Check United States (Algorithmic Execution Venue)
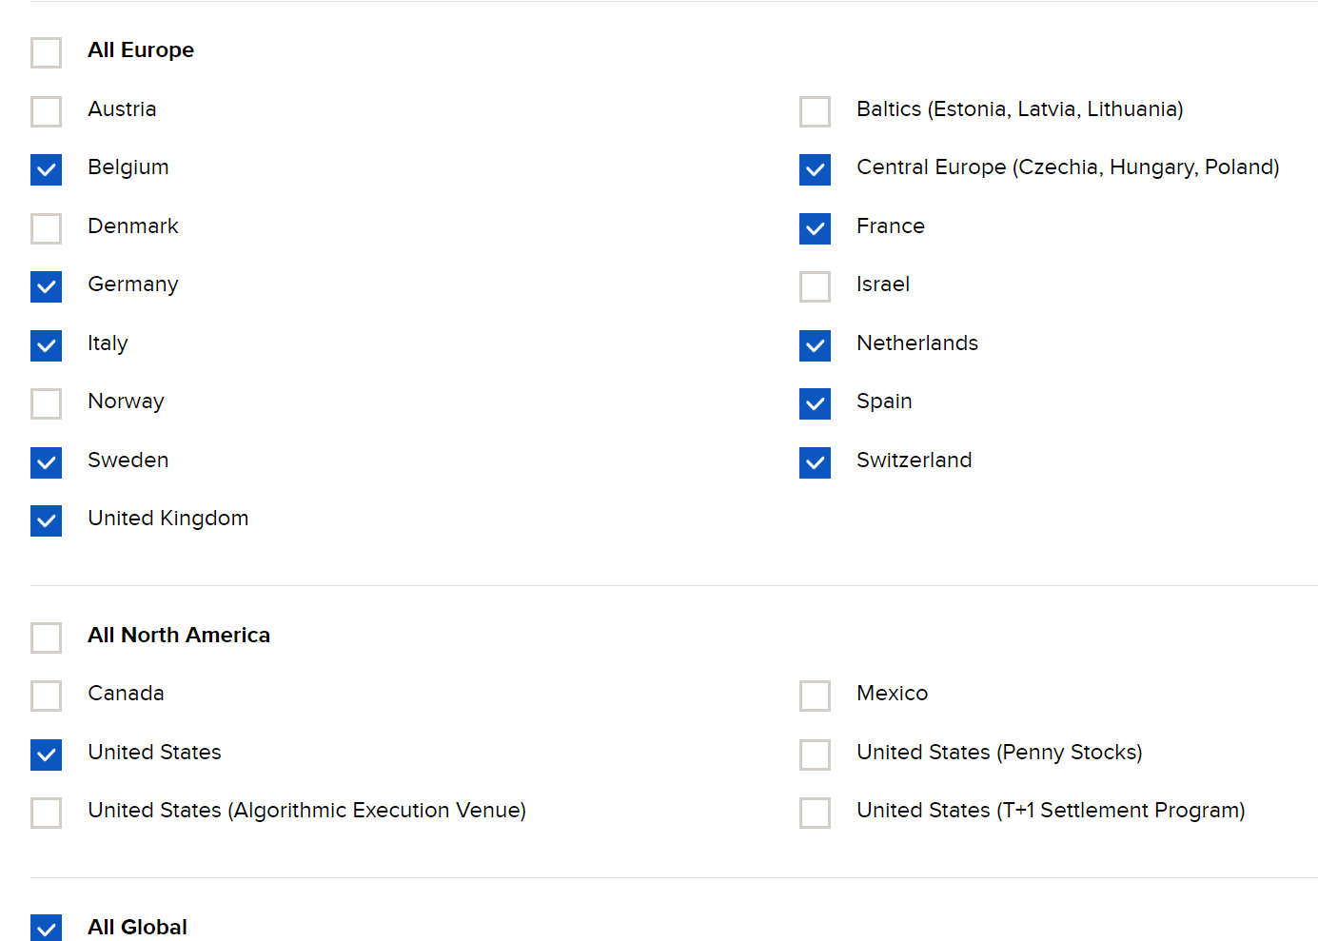Viewport: 1318px width, 941px height. pos(46,813)
